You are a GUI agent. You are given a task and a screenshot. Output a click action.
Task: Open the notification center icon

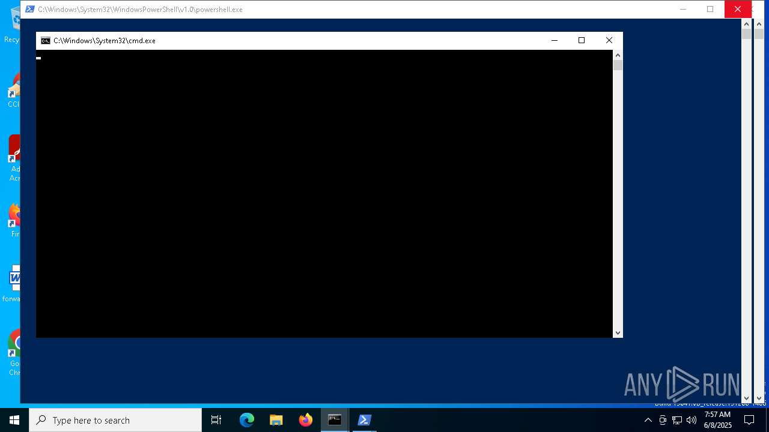coord(749,420)
